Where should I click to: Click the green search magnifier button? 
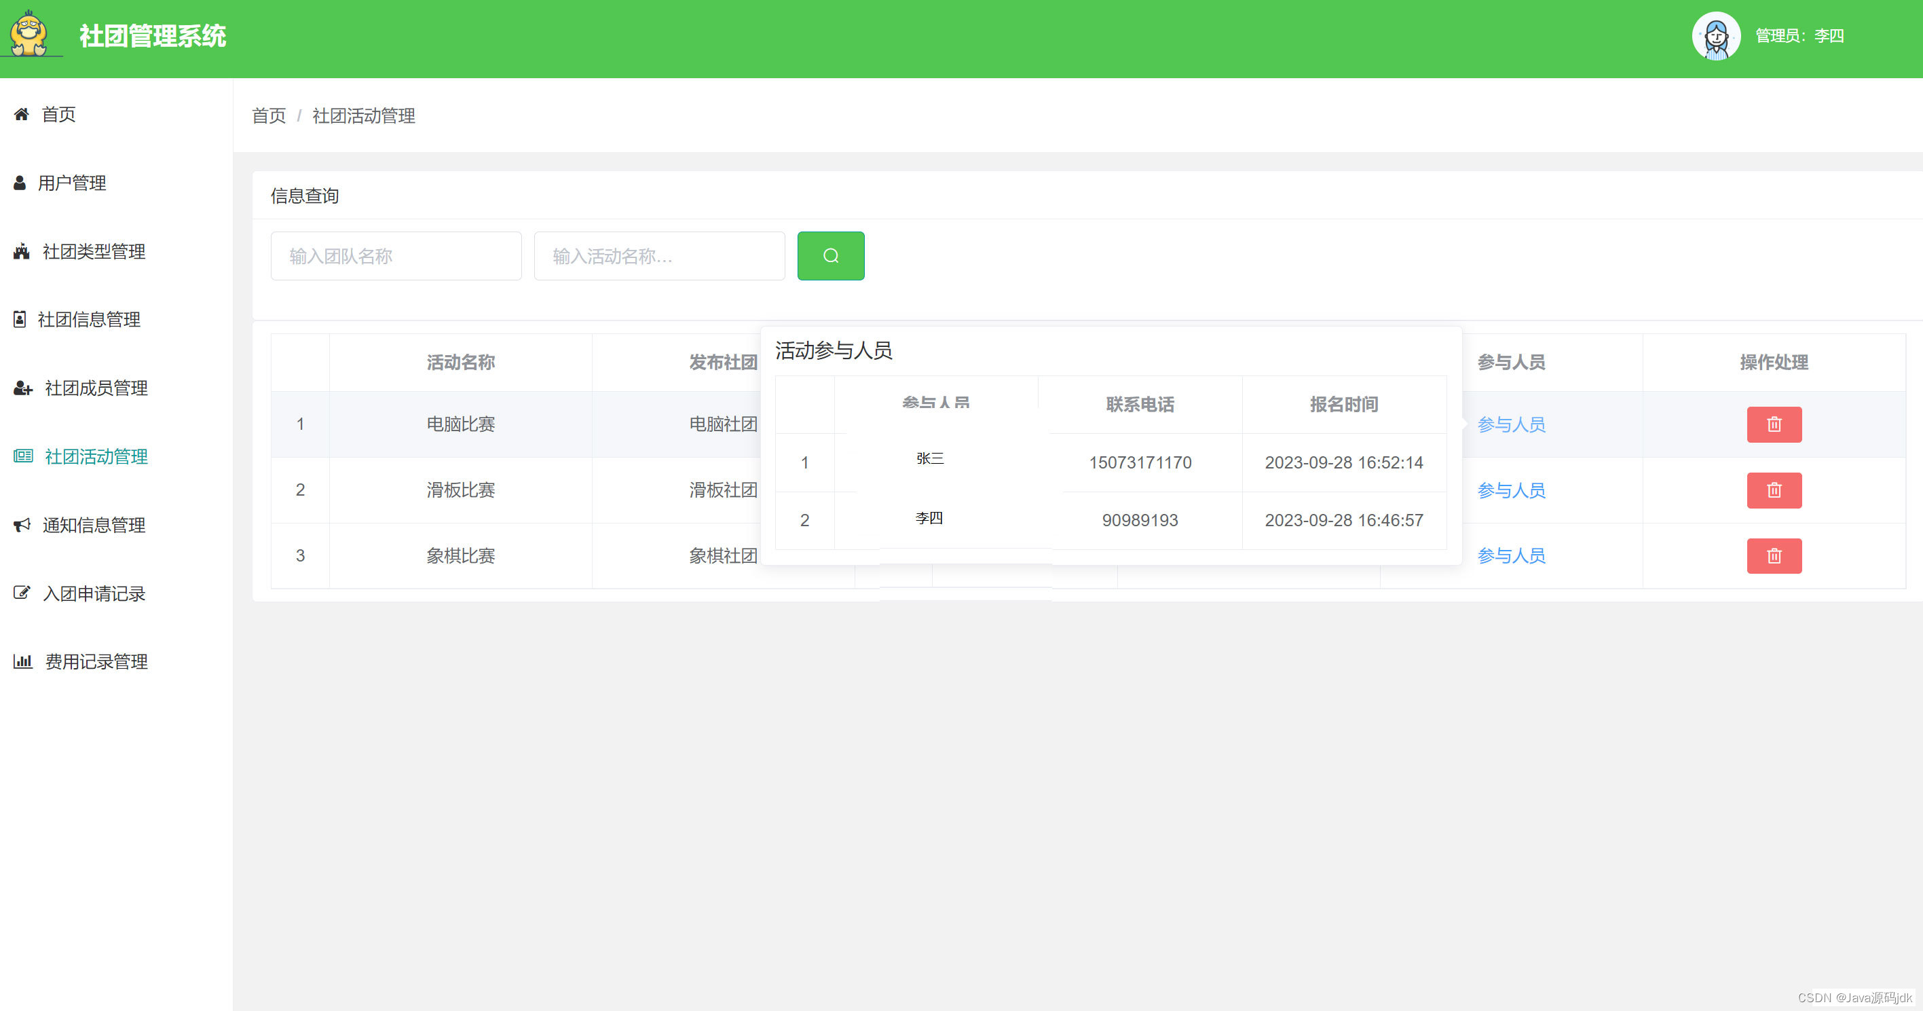point(830,256)
